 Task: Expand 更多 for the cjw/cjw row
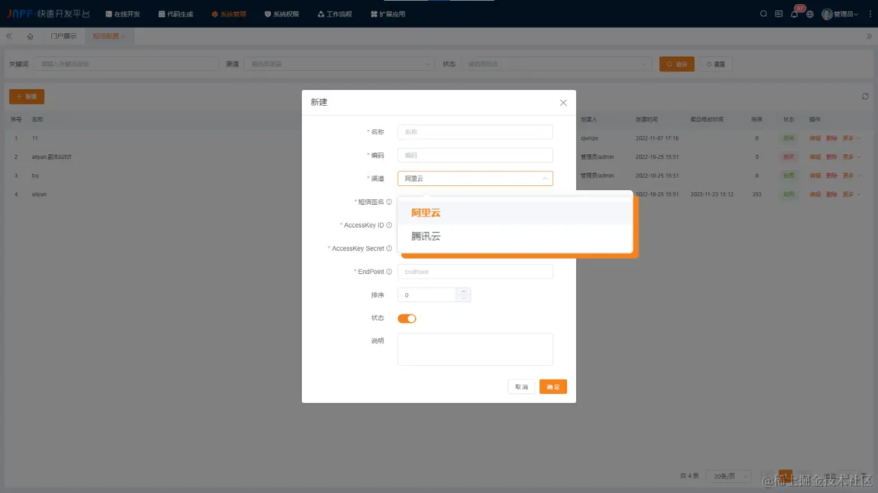click(852, 138)
